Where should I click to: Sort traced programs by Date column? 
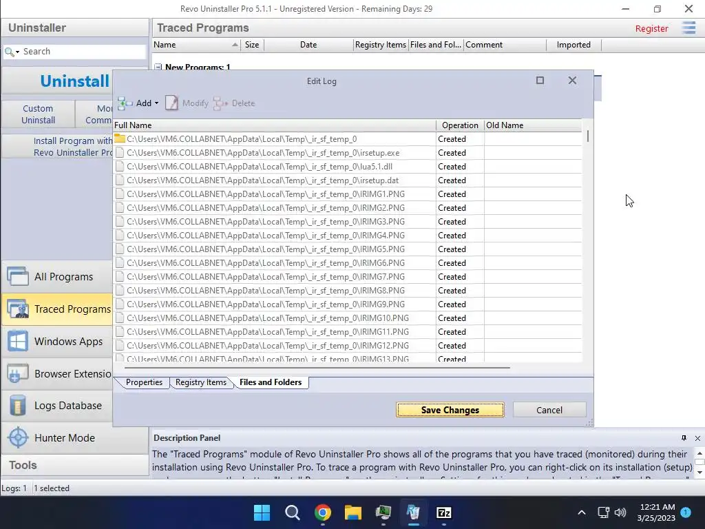[x=308, y=45]
